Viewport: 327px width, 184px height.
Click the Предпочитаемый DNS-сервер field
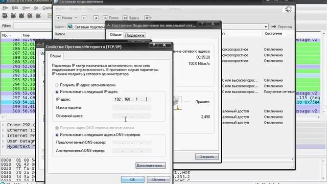(x=132, y=143)
